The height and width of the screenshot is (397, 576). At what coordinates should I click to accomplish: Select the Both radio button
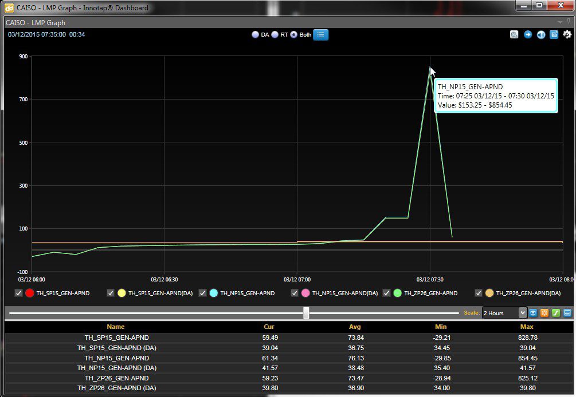click(294, 35)
